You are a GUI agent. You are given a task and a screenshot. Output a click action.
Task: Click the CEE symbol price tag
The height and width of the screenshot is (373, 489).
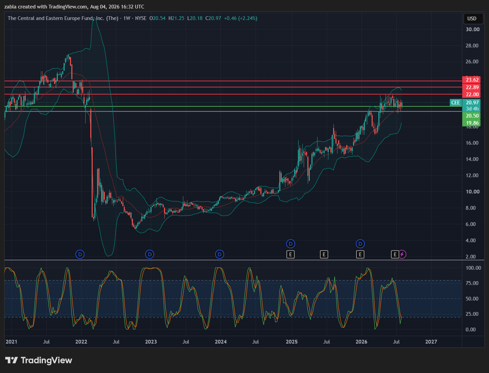pos(456,103)
